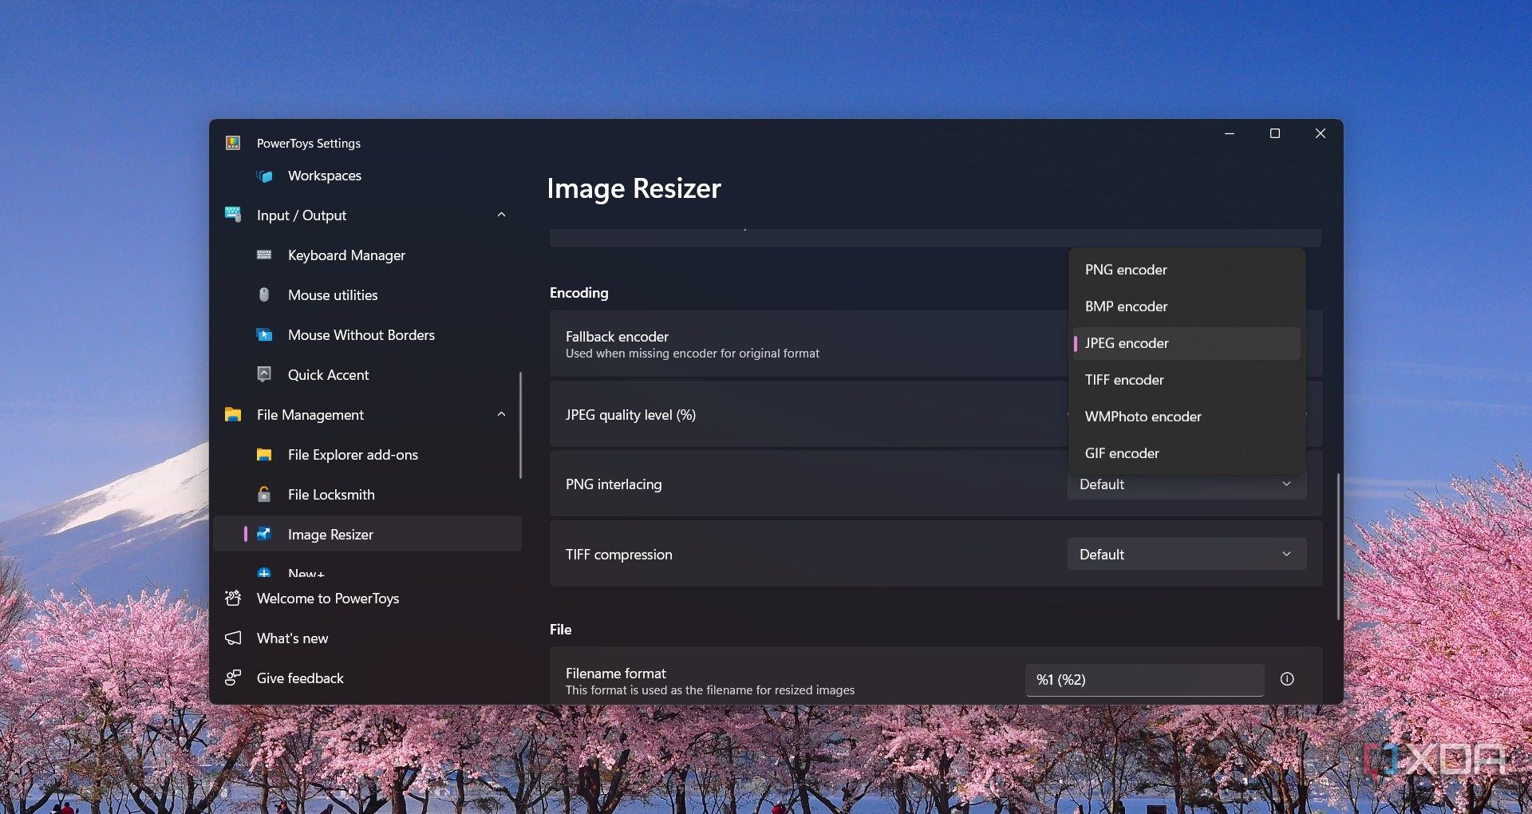Image resolution: width=1532 pixels, height=814 pixels.
Task: Click the Mouse Without Borders icon
Action: coord(264,334)
